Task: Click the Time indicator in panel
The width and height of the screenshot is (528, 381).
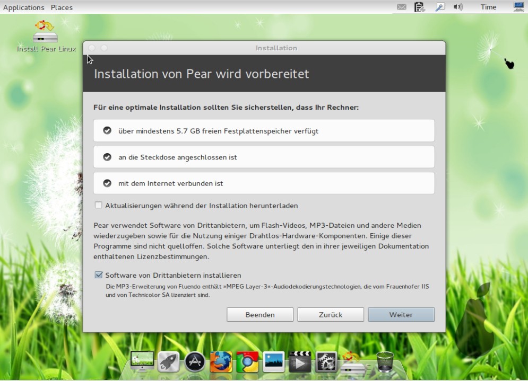Action: tap(488, 7)
